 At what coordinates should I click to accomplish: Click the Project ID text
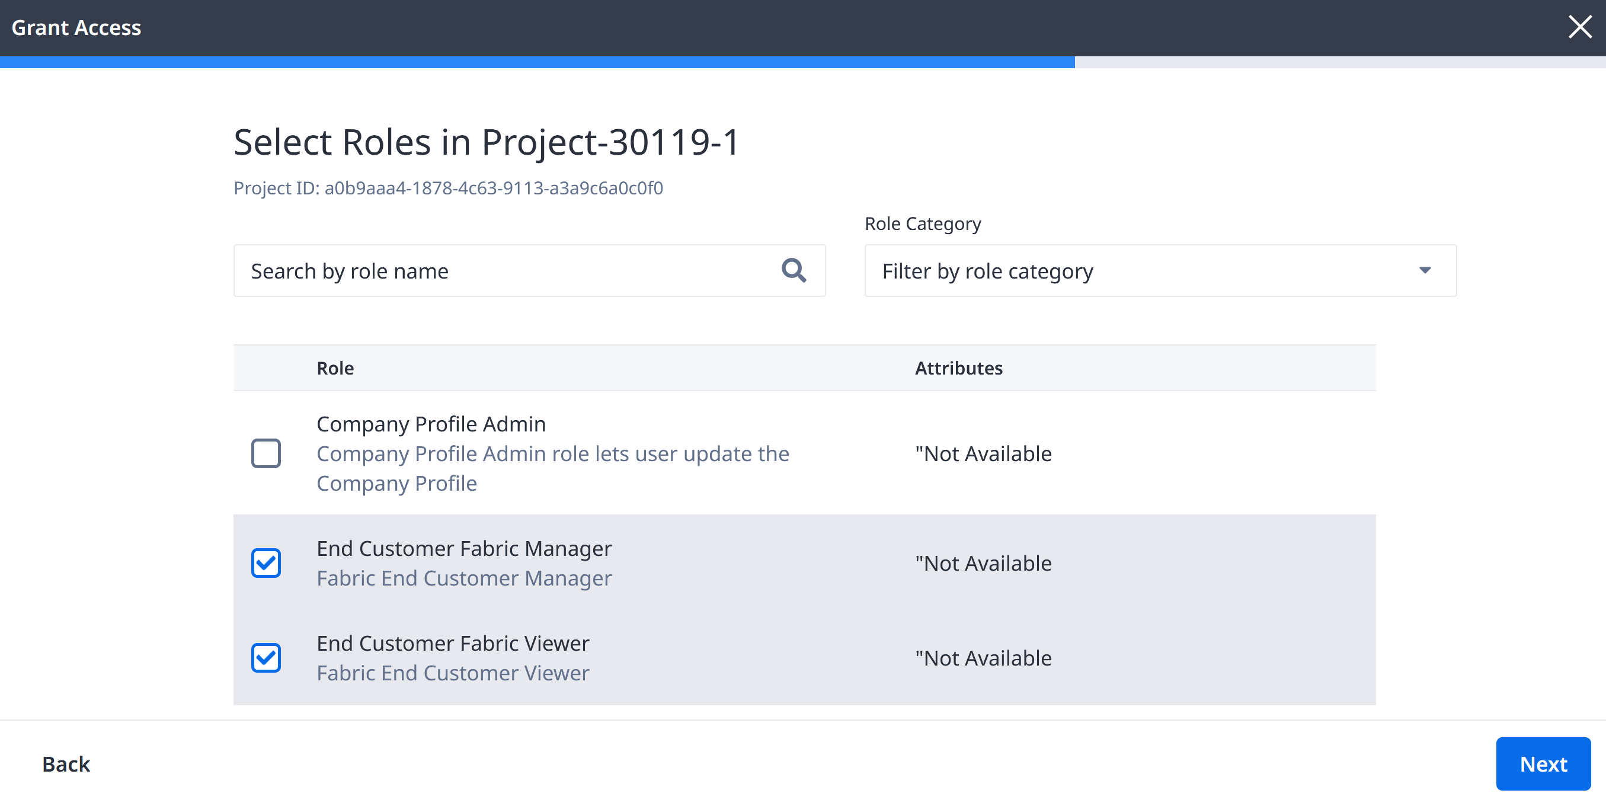pos(448,188)
